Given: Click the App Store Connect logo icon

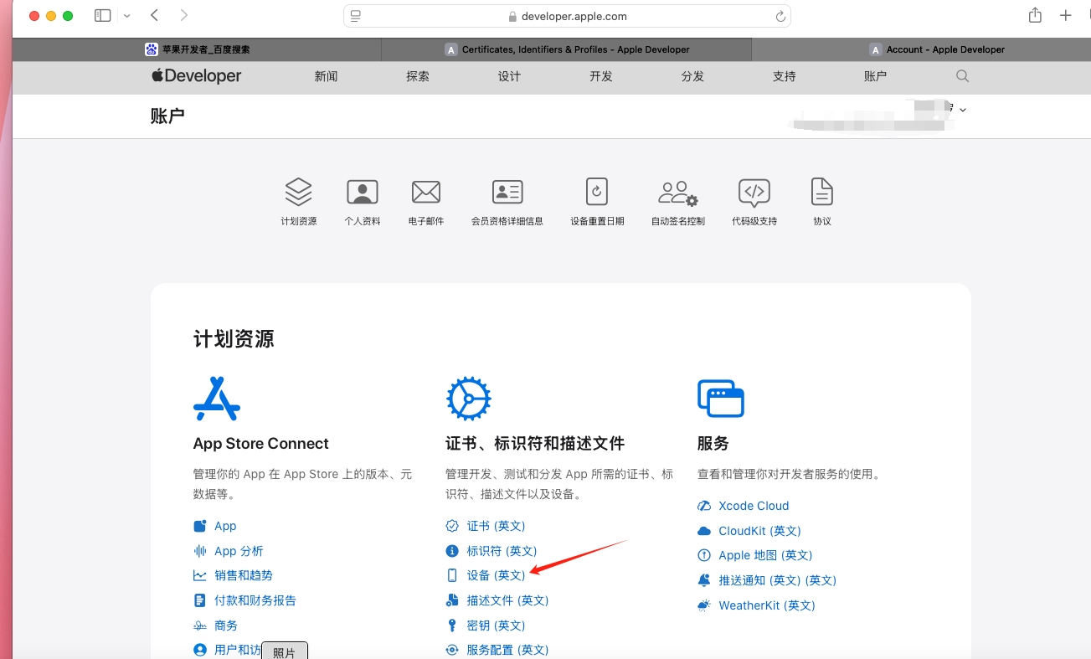Looking at the screenshot, I should 217,399.
